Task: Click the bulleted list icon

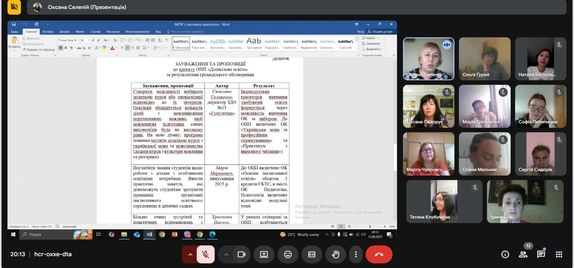Action: click(122, 40)
